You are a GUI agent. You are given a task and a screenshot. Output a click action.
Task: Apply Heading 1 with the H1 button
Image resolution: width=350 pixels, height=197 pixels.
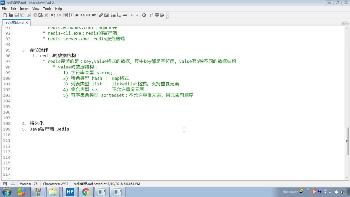(88, 15)
